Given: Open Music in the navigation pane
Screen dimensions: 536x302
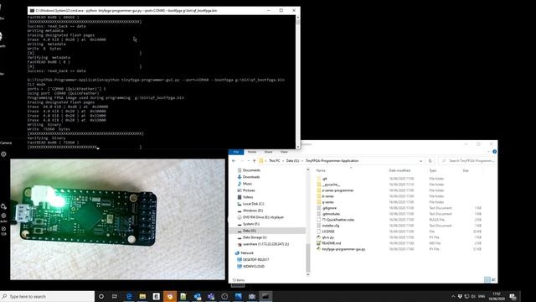Looking at the screenshot, I should (248, 184).
